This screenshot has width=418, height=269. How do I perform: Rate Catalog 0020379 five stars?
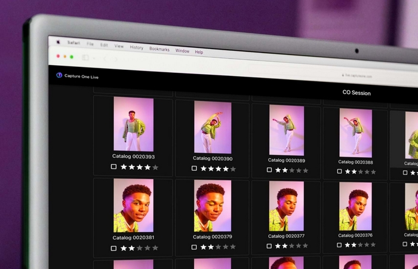point(233,247)
